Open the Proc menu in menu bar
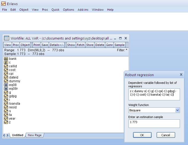The image size is (188, 145). pyautogui.click(x=45, y=10)
